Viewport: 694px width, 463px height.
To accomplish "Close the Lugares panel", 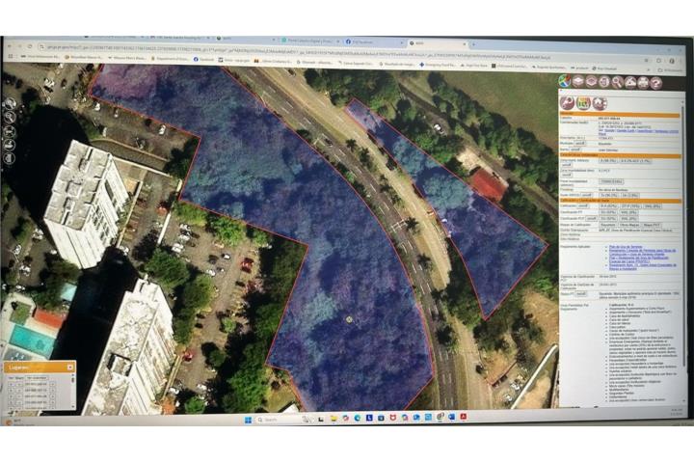I will (x=72, y=367).
